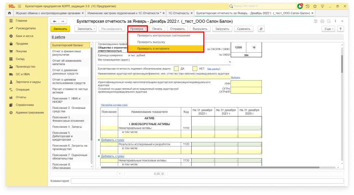Click the Выбрать auditor link

[236, 78]
